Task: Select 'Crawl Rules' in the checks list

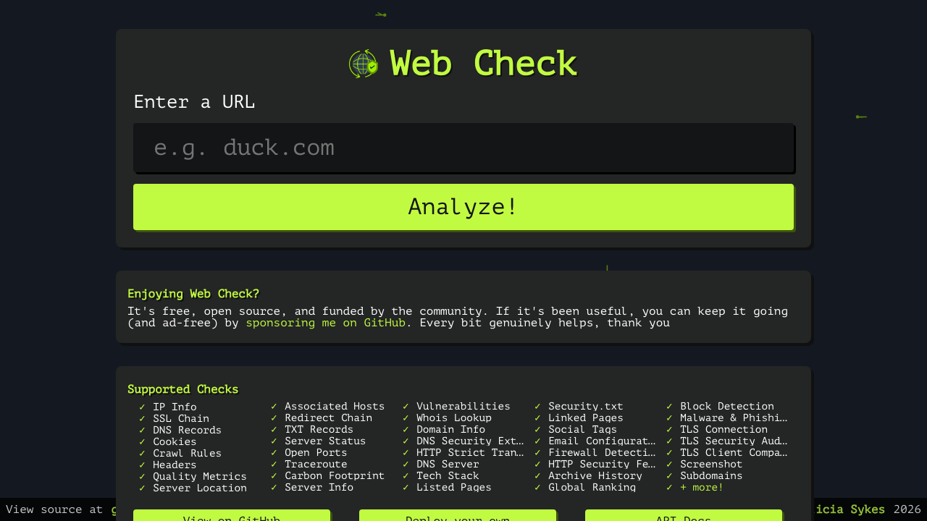Action: [187, 453]
